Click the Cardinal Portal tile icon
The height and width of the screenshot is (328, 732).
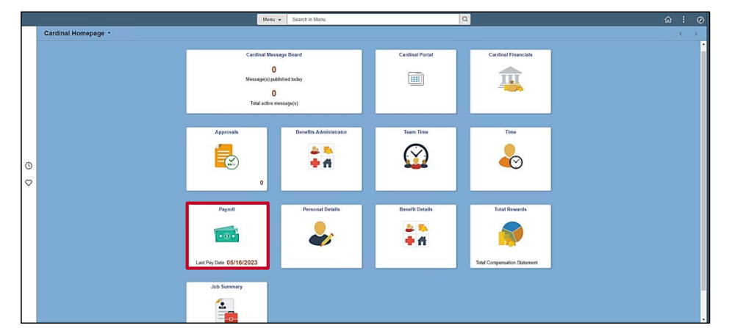(x=416, y=79)
